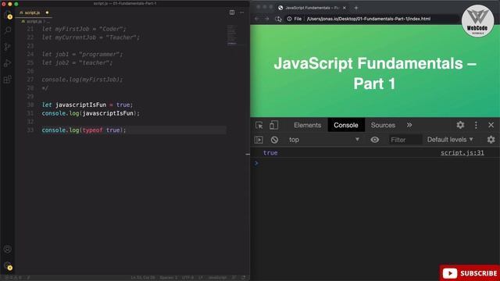The image size is (500, 281).
Task: Click the line 33 typeof keyword
Action: pos(92,130)
